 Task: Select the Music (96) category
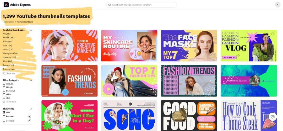(x=7, y=61)
